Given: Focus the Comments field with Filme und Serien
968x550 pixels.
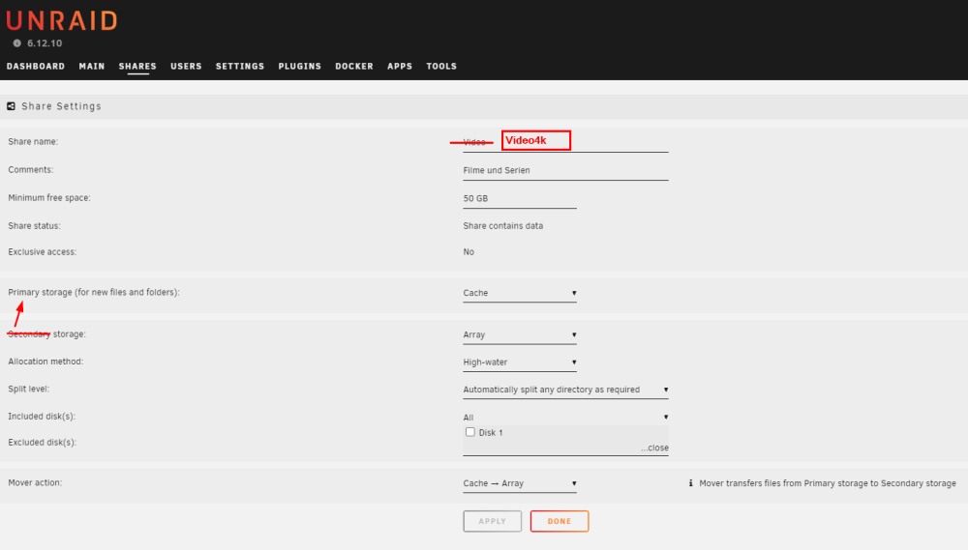Looking at the screenshot, I should (x=565, y=171).
